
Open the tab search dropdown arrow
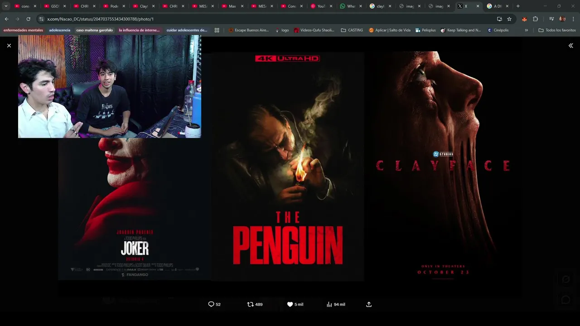tap(6, 6)
